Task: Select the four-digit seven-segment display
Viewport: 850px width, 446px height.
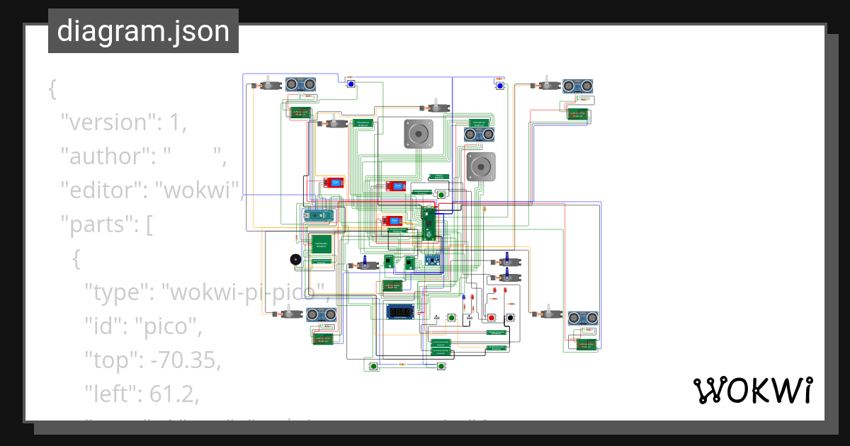Action: pyautogui.click(x=400, y=312)
